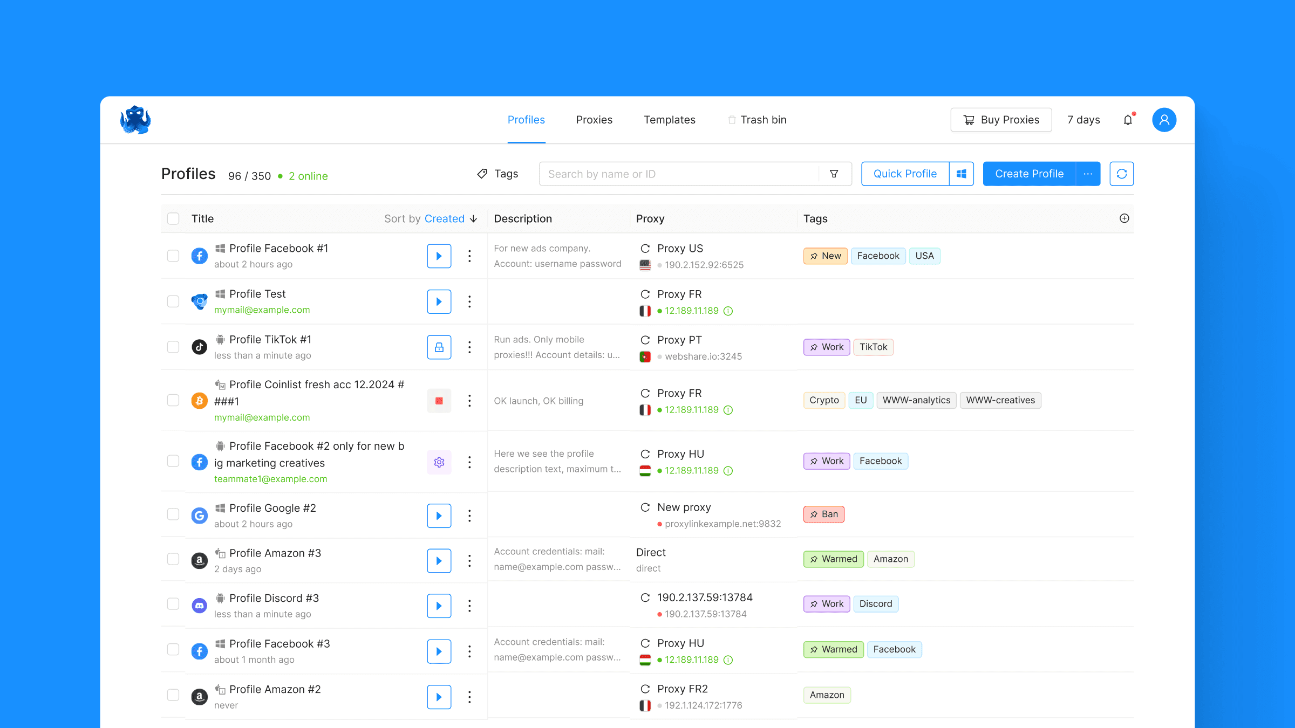
Task: Check the select-all checkbox in the header
Action: click(x=173, y=218)
